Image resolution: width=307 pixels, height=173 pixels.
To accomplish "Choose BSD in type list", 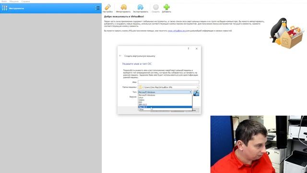I will pyautogui.click(x=165, y=102).
